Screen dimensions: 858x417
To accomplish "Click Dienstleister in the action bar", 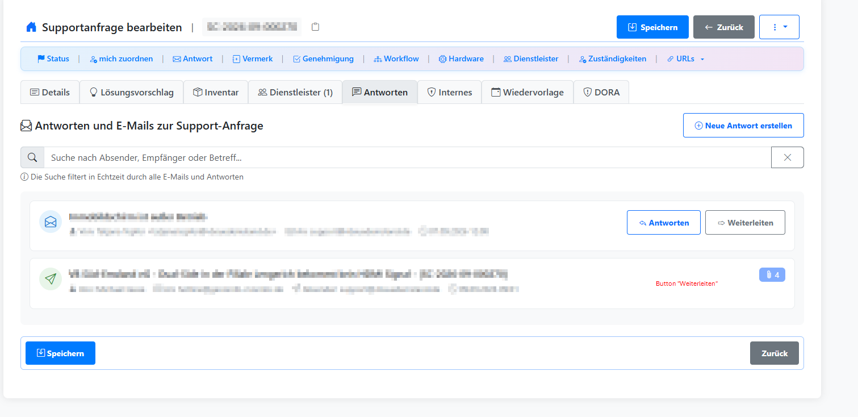I will pos(531,59).
